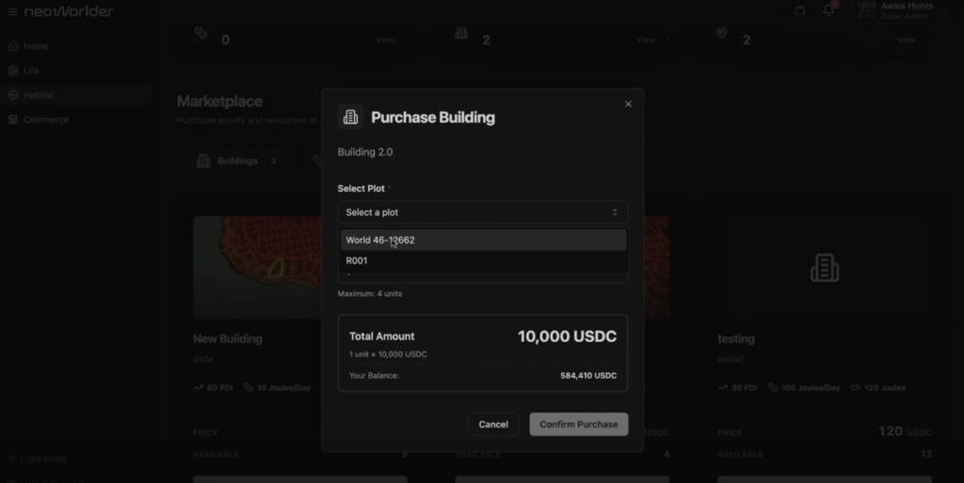Open the Select a plot dropdown

482,212
